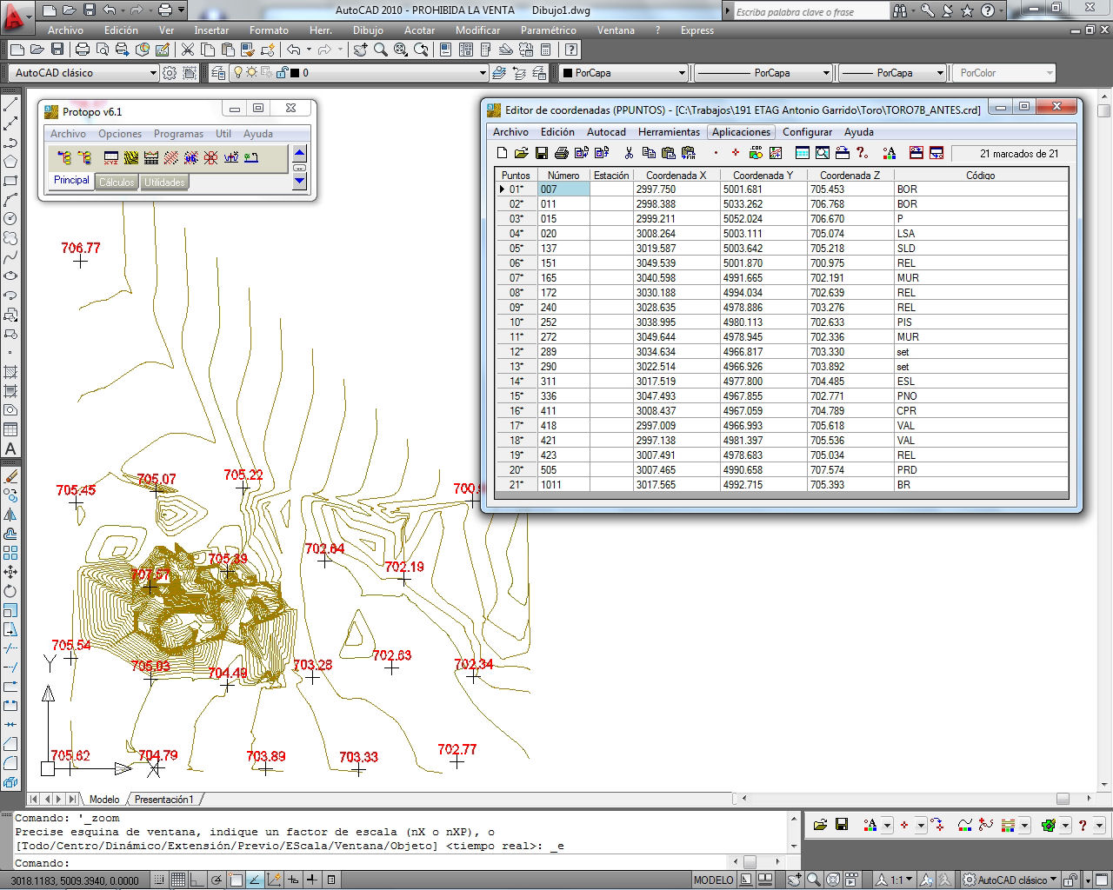The image size is (1113, 890).
Task: Click the keyword search box in title bar
Action: click(810, 12)
